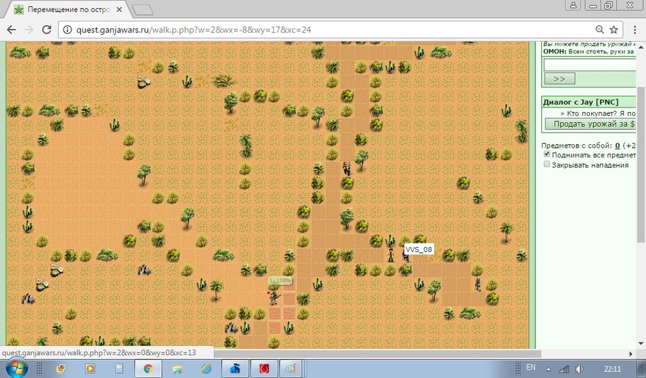Close the 'Перемещение по остро' tab
This screenshot has height=378, width=646.
(119, 10)
